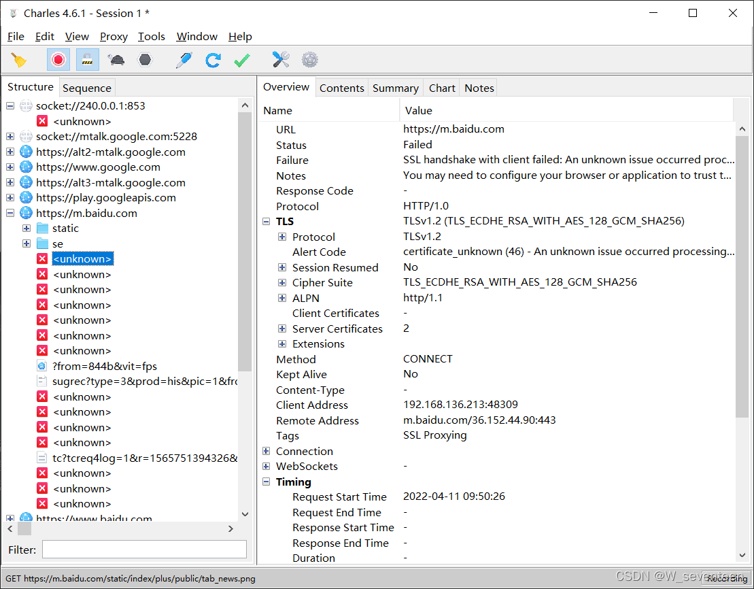Collapse the TLS section in Overview

[266, 222]
